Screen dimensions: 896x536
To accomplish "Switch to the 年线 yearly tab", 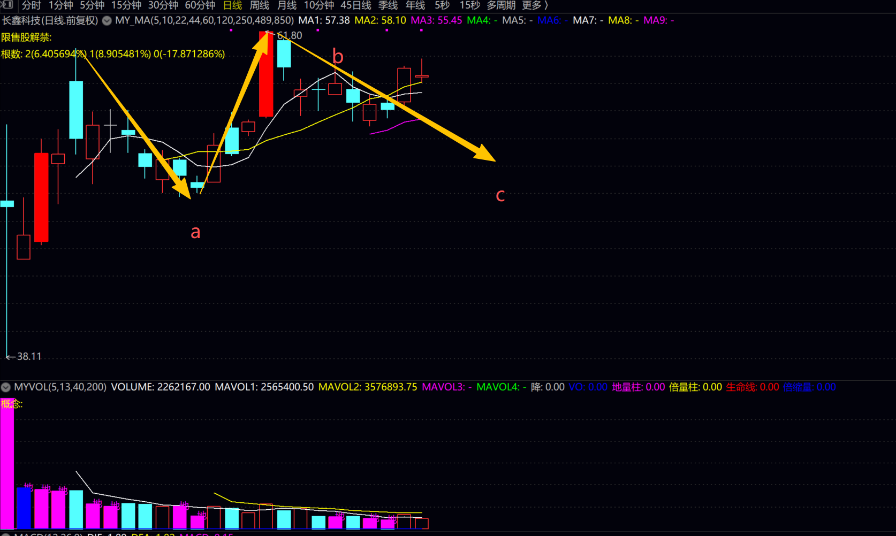I will (415, 5).
